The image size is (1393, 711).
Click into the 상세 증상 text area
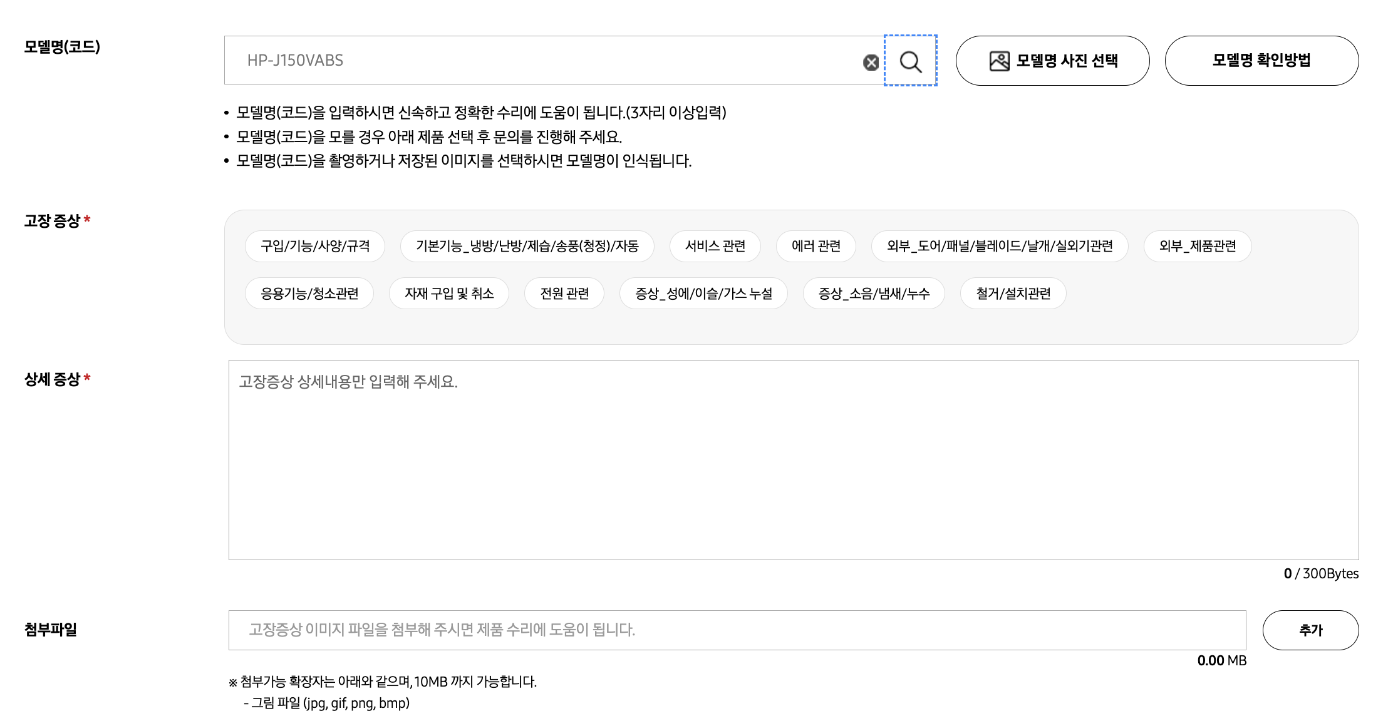(x=793, y=460)
